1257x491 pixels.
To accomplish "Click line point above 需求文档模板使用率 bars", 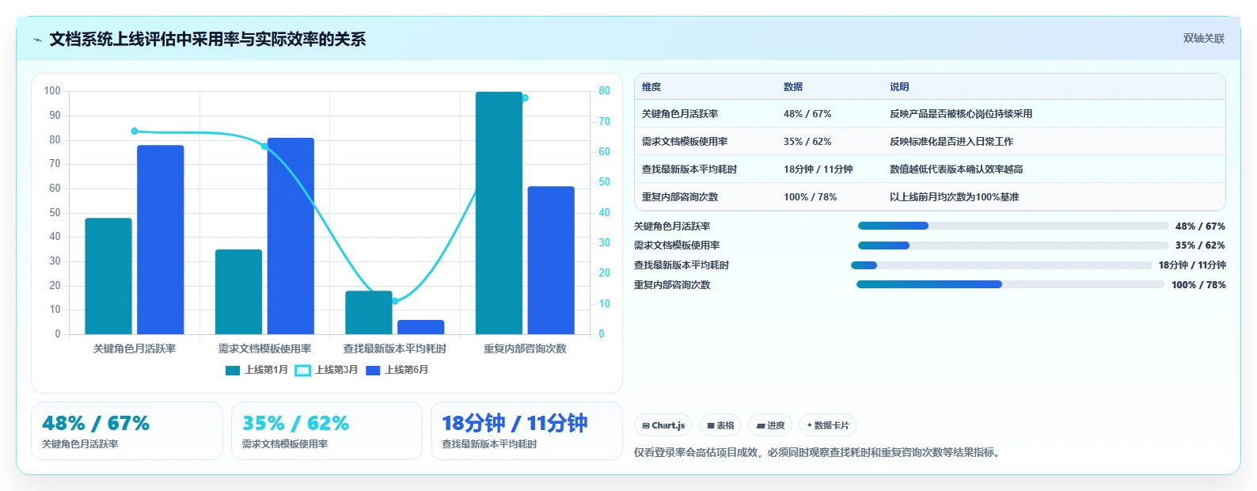I will click(x=264, y=147).
